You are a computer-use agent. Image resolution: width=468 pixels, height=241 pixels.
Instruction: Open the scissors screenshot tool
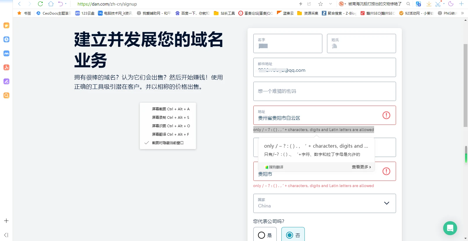(438, 4)
